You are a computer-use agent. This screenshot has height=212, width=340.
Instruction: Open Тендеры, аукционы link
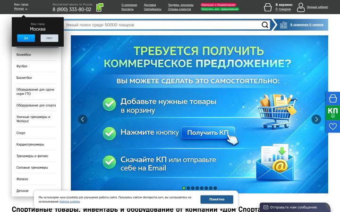pos(180,5)
